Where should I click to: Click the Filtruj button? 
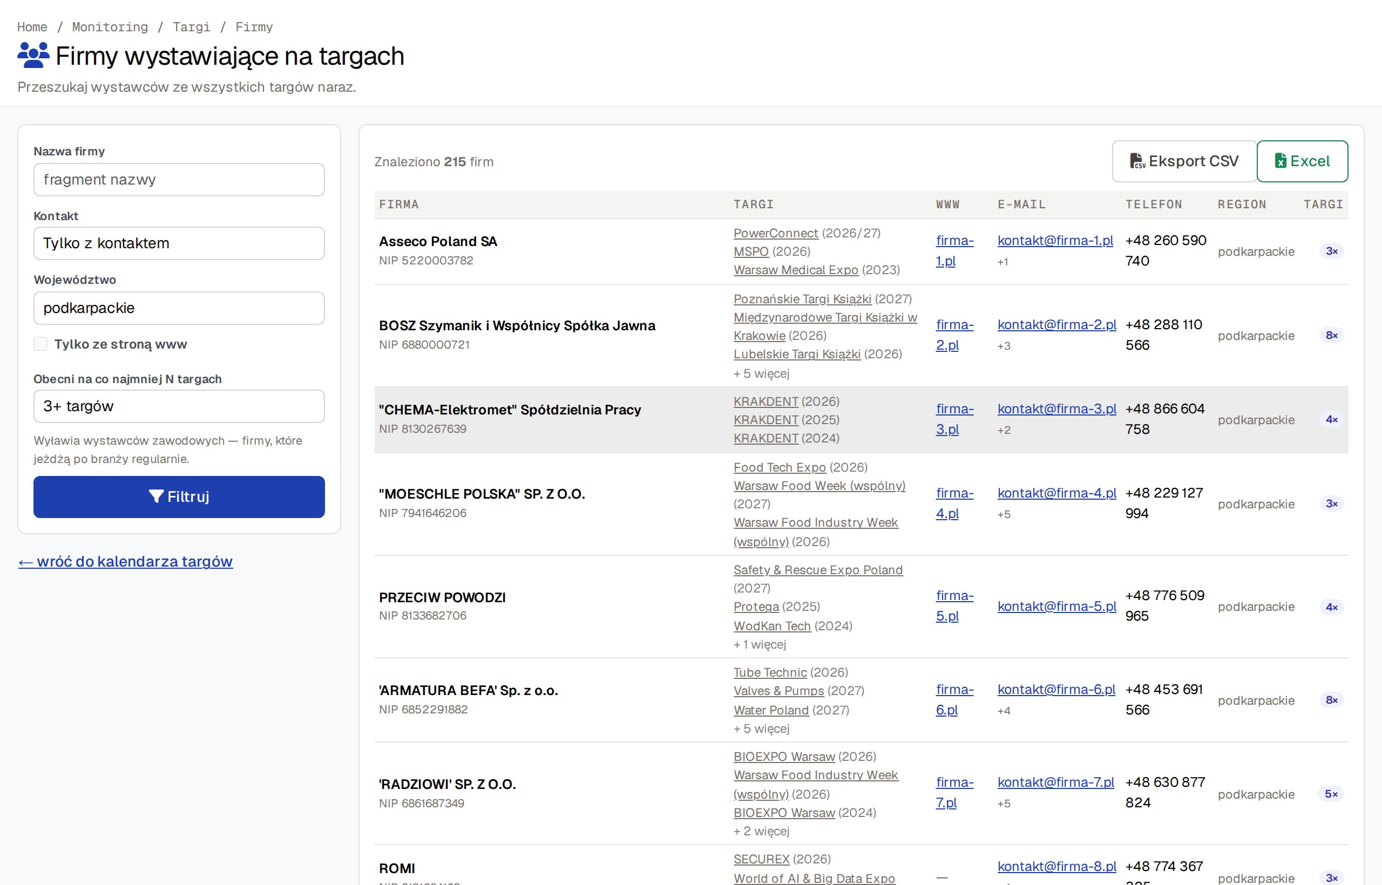coord(179,496)
